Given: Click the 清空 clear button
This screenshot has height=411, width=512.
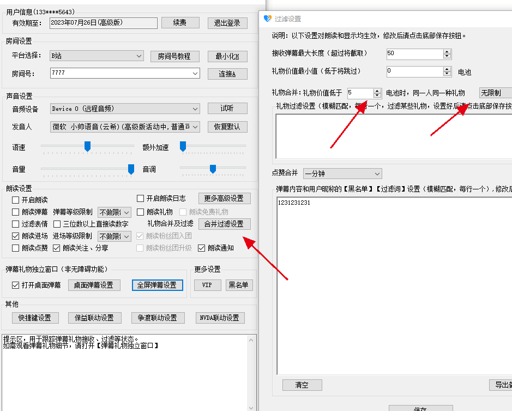Looking at the screenshot, I should [x=302, y=385].
